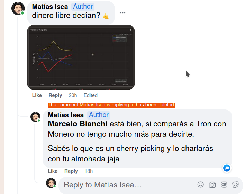
Task: Open the 20h timestamp link
Action: coord(73,95)
